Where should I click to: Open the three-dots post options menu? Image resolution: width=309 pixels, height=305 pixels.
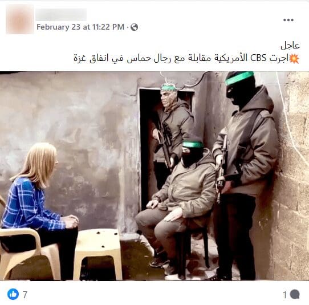[288, 20]
